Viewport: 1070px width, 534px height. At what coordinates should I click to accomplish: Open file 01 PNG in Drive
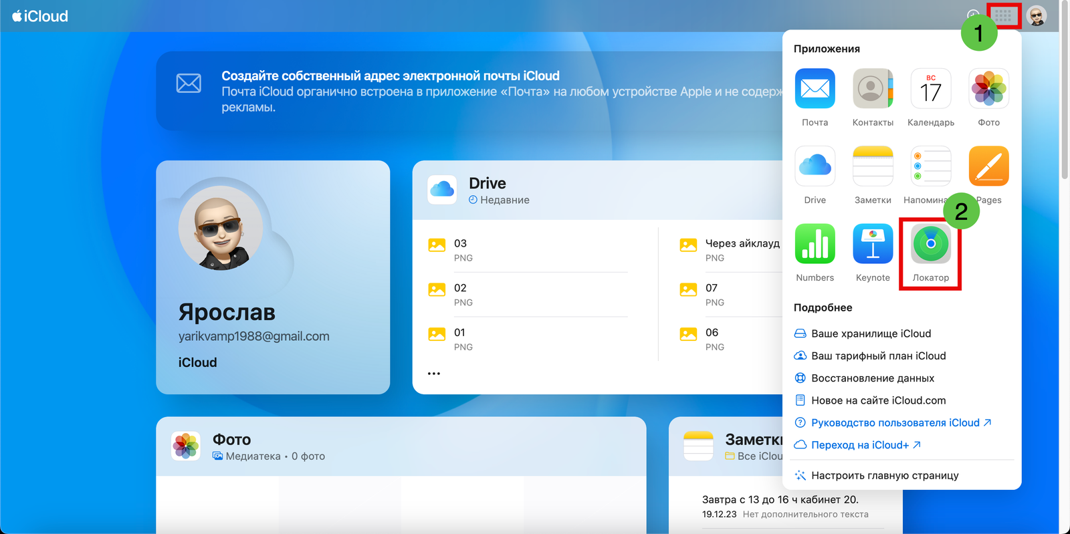pyautogui.click(x=528, y=339)
